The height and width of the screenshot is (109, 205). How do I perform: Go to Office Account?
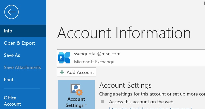coord(23,101)
